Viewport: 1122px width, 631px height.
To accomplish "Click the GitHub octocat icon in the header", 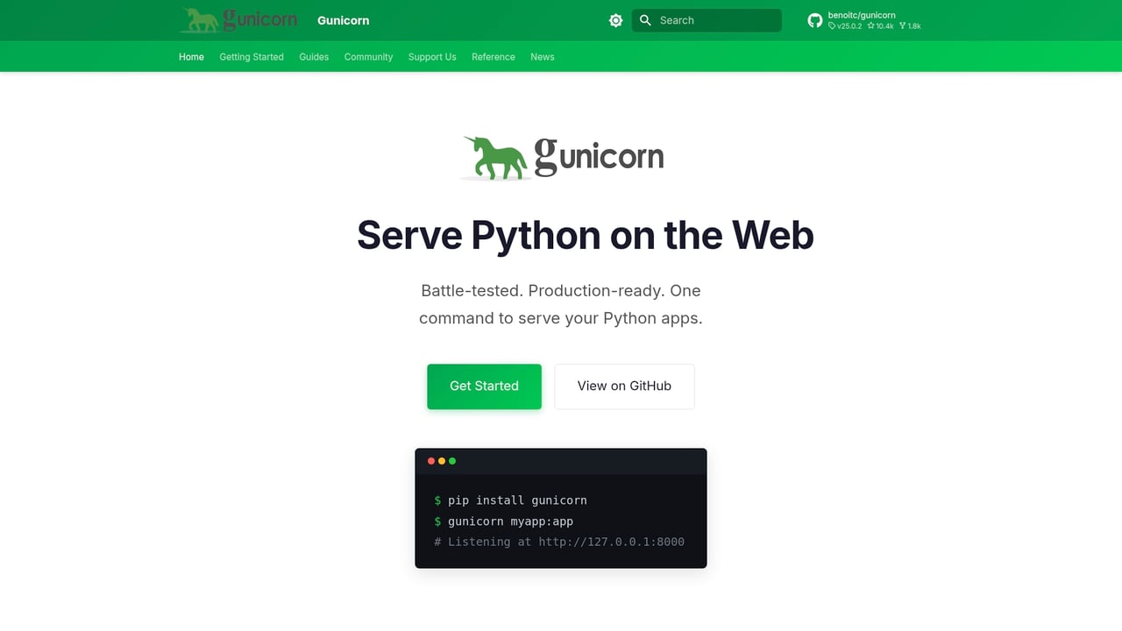I will (x=815, y=19).
